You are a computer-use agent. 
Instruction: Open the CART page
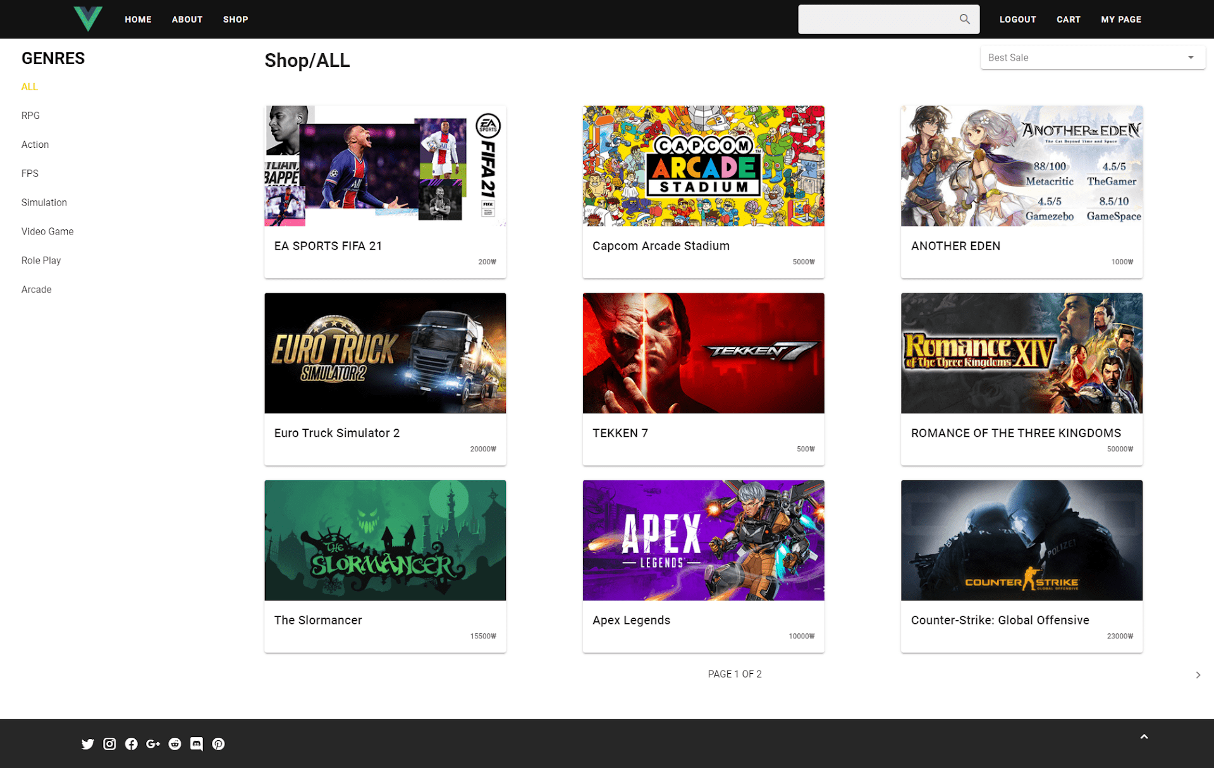tap(1068, 20)
